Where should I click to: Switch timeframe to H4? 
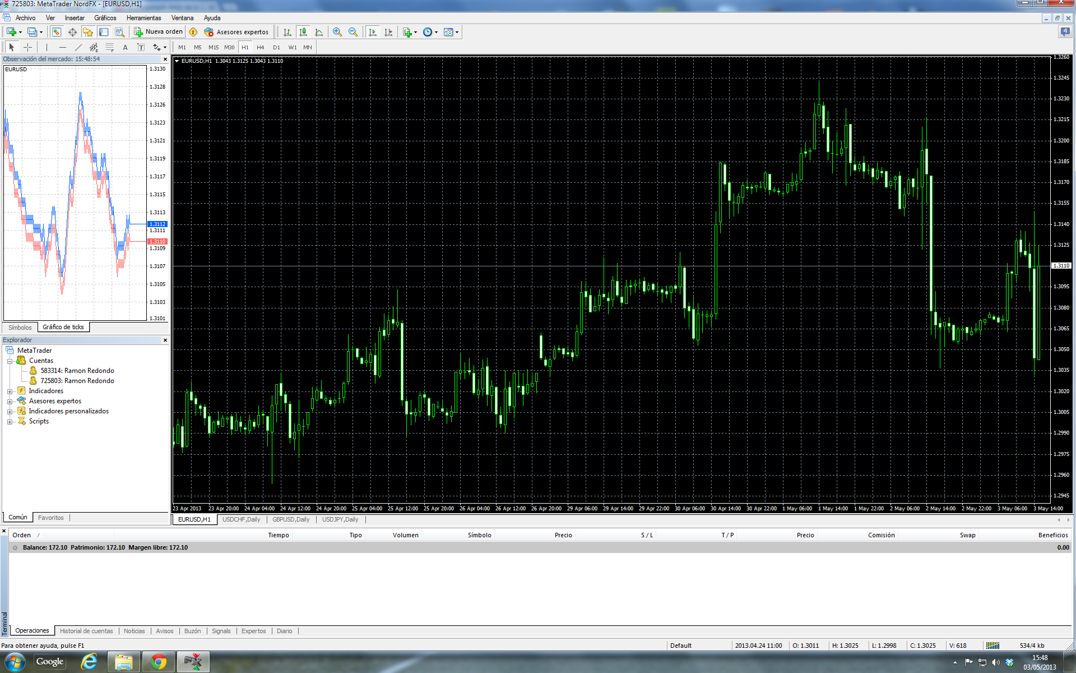[260, 48]
